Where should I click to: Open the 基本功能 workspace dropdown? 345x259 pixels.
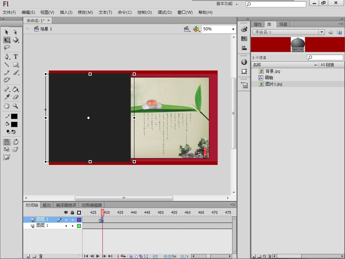tap(227, 4)
